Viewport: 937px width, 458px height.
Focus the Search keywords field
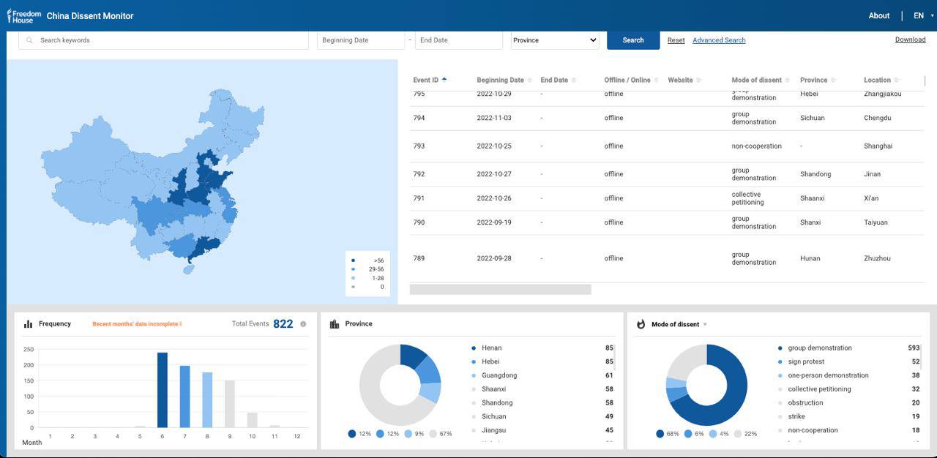[x=163, y=40]
